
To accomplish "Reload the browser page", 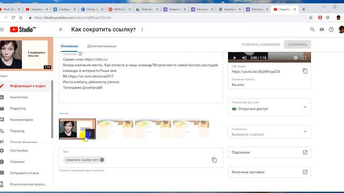I will click(x=13, y=18).
